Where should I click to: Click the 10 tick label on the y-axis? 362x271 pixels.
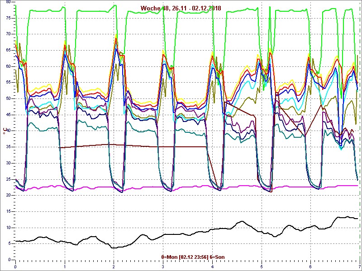click(7, 228)
